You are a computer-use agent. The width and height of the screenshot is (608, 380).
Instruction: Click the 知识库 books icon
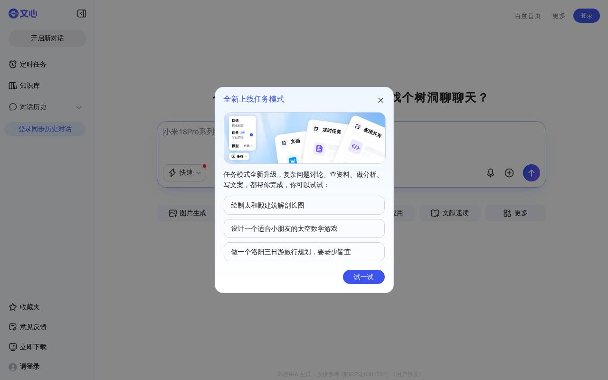(x=13, y=85)
